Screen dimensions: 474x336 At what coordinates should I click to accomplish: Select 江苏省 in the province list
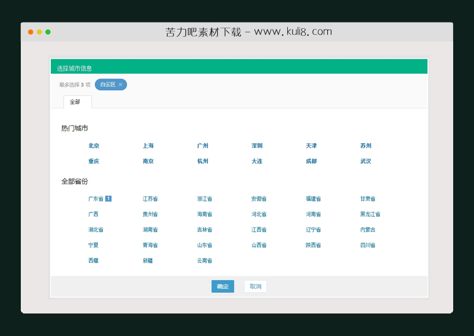pyautogui.click(x=149, y=198)
